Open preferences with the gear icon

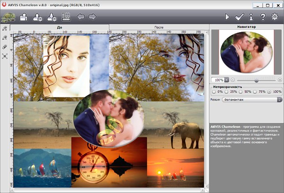tap(275, 17)
